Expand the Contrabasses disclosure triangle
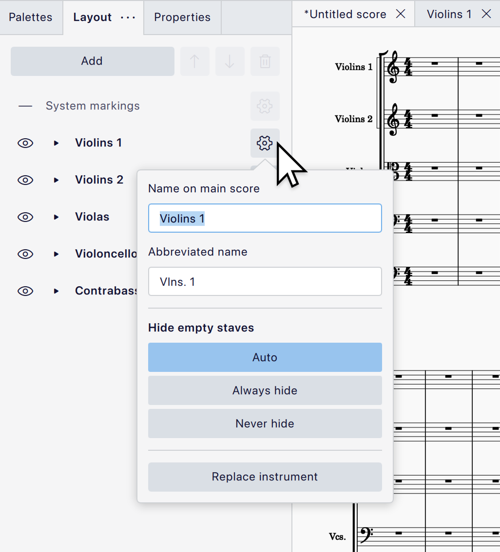 [x=56, y=291]
